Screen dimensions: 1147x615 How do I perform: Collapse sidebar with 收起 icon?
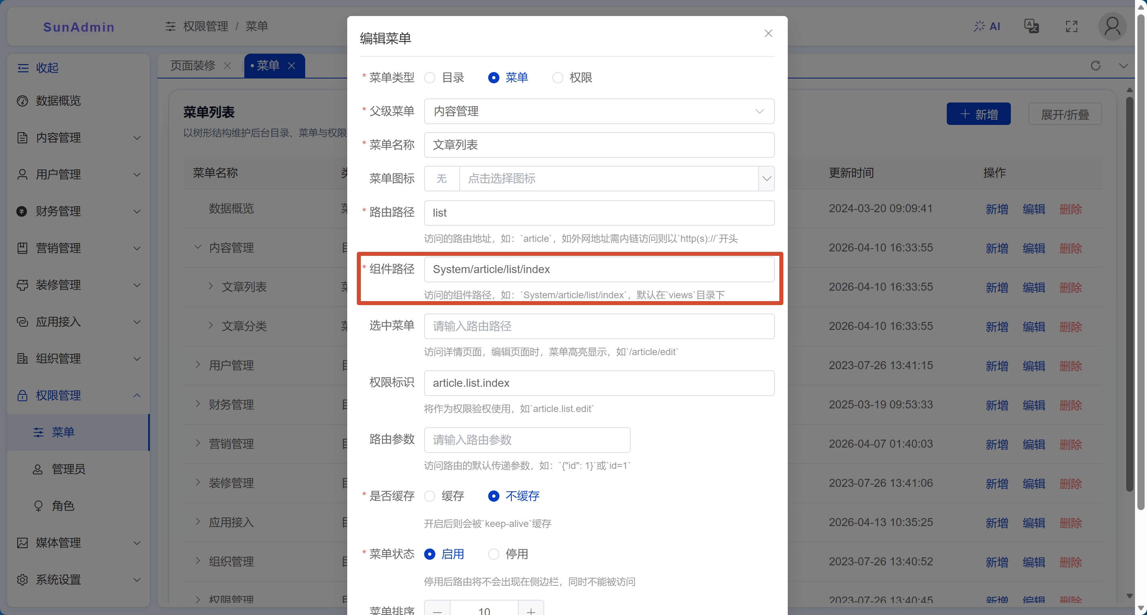pos(23,68)
